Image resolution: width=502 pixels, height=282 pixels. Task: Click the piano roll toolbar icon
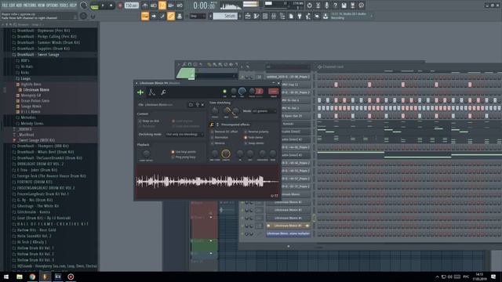[256, 16]
